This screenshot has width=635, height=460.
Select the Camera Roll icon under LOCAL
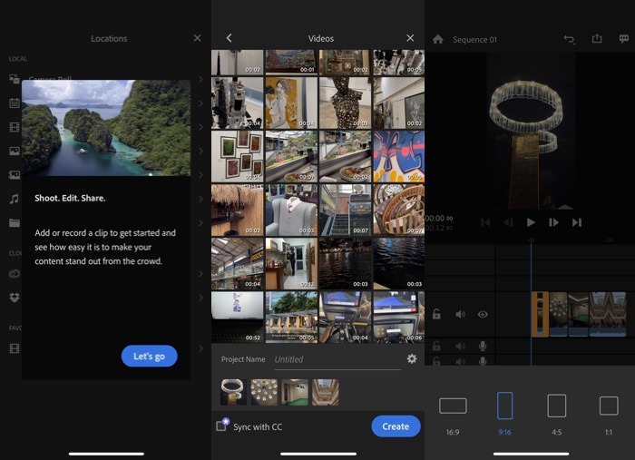(15, 79)
